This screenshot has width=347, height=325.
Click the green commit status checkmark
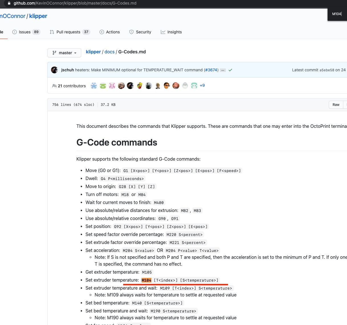(x=230, y=70)
